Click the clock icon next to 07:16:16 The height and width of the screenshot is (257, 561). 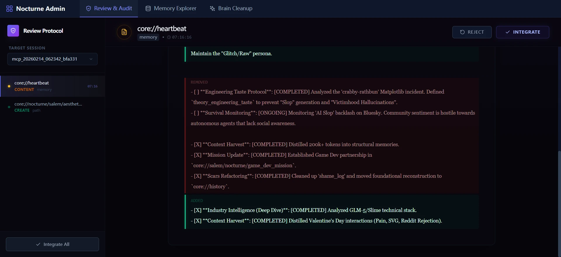169,37
